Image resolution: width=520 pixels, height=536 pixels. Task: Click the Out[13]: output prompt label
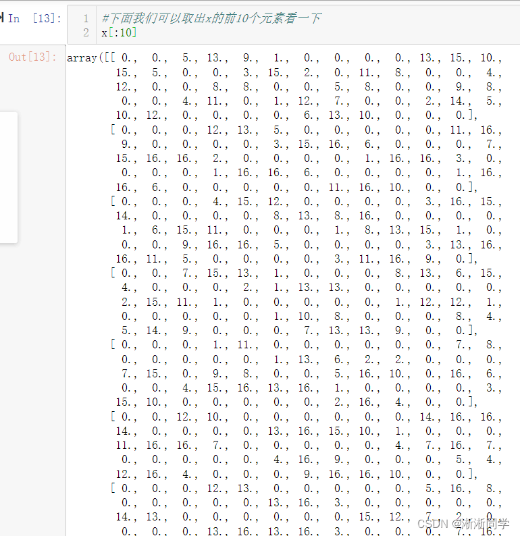[32, 57]
